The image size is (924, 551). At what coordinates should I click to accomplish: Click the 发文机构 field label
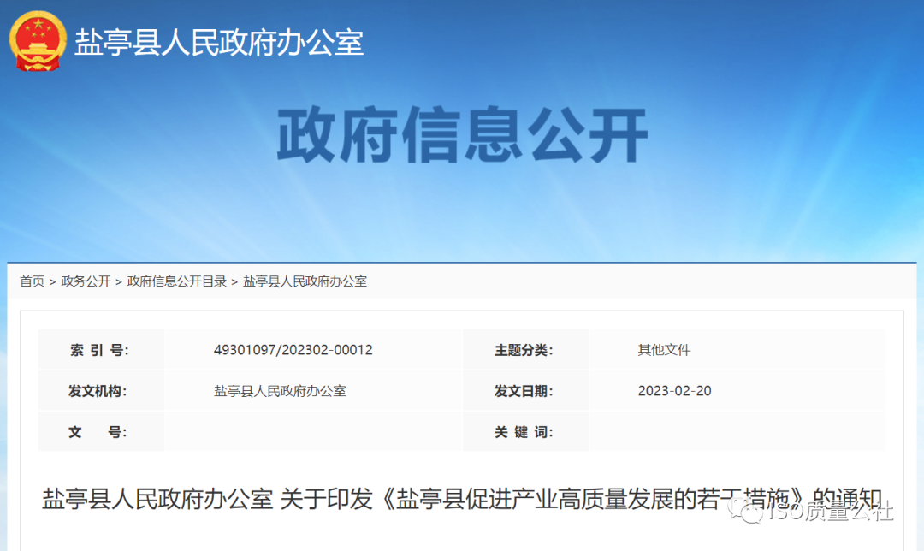tap(101, 390)
